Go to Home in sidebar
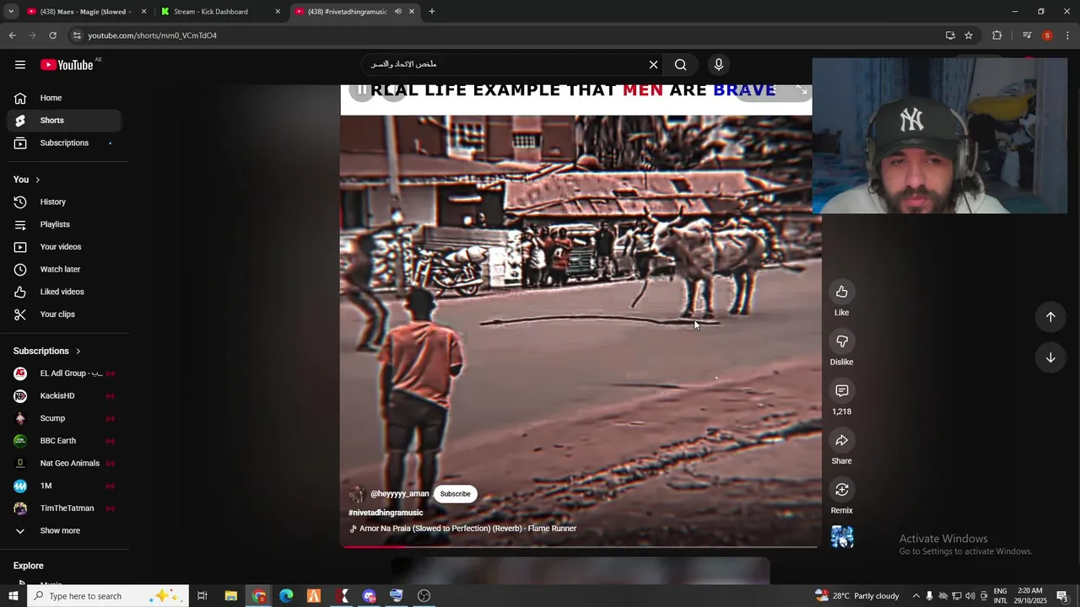Screen dimensions: 1080x607 pos(64,98)
